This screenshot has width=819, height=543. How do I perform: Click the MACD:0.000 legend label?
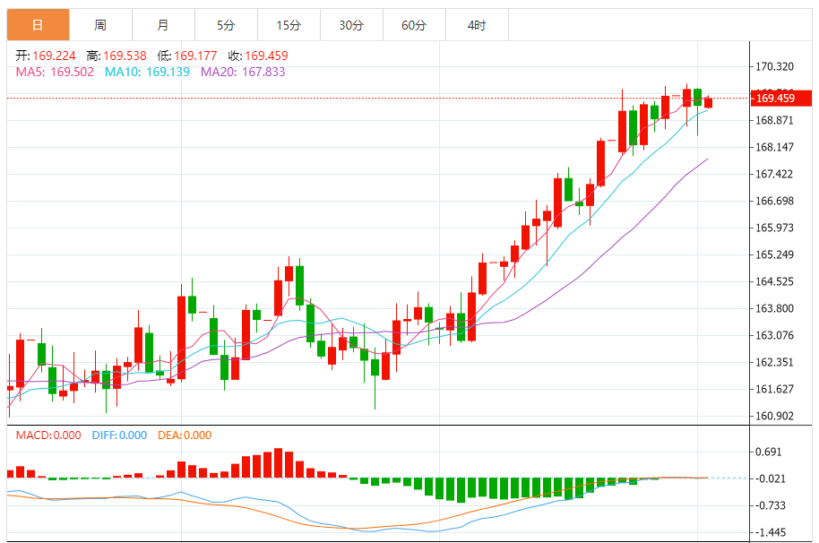[50, 435]
